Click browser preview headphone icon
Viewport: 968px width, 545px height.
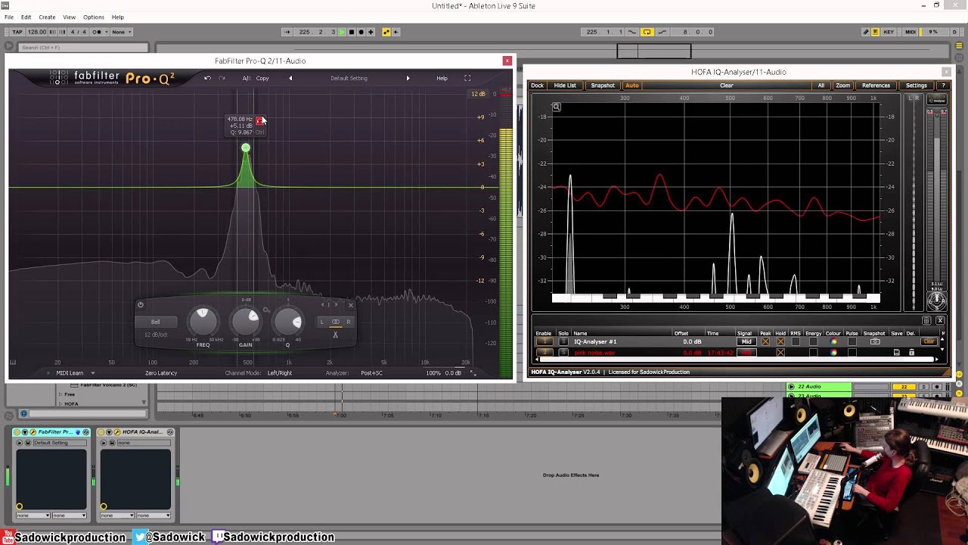[x=23, y=413]
